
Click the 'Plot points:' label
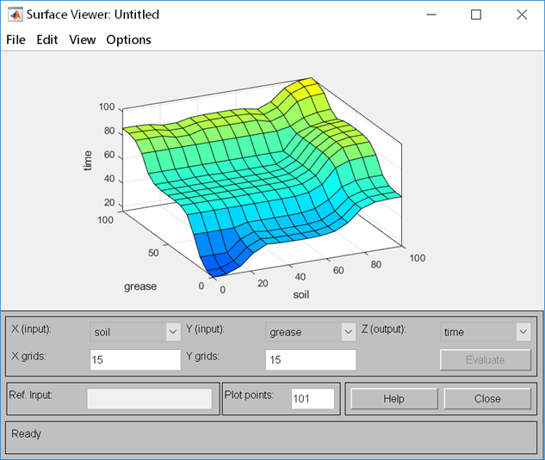[x=249, y=395]
